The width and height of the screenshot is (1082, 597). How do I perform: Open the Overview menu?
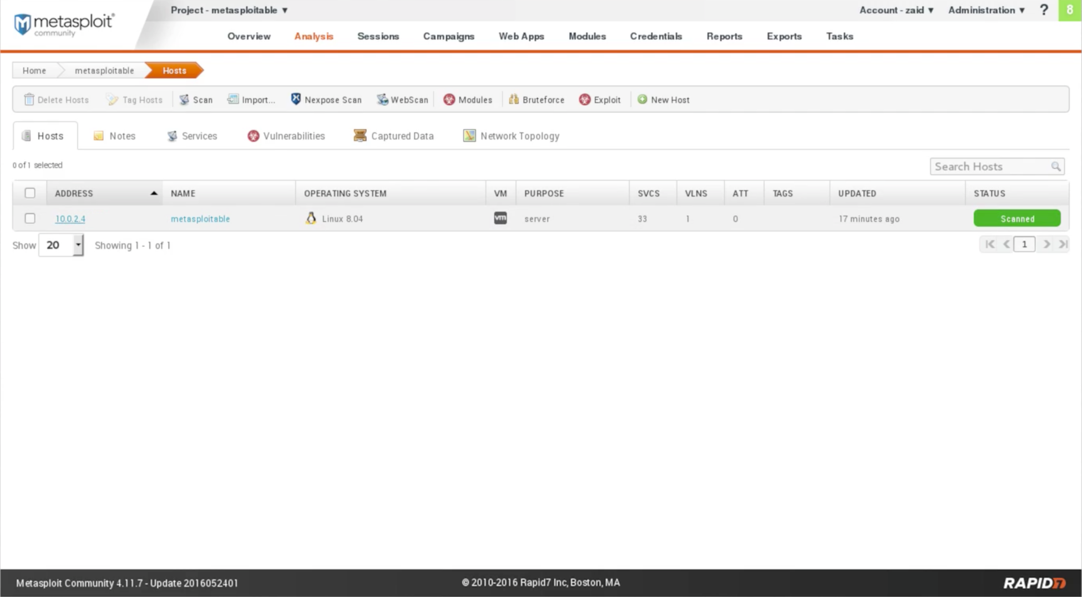tap(249, 36)
